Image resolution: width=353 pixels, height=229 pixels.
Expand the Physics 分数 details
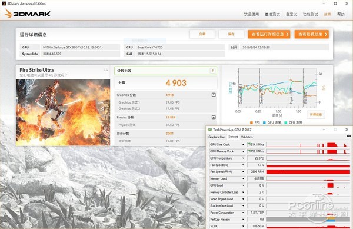click(x=214, y=117)
